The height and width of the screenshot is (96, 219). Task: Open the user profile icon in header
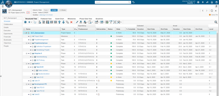198,2
